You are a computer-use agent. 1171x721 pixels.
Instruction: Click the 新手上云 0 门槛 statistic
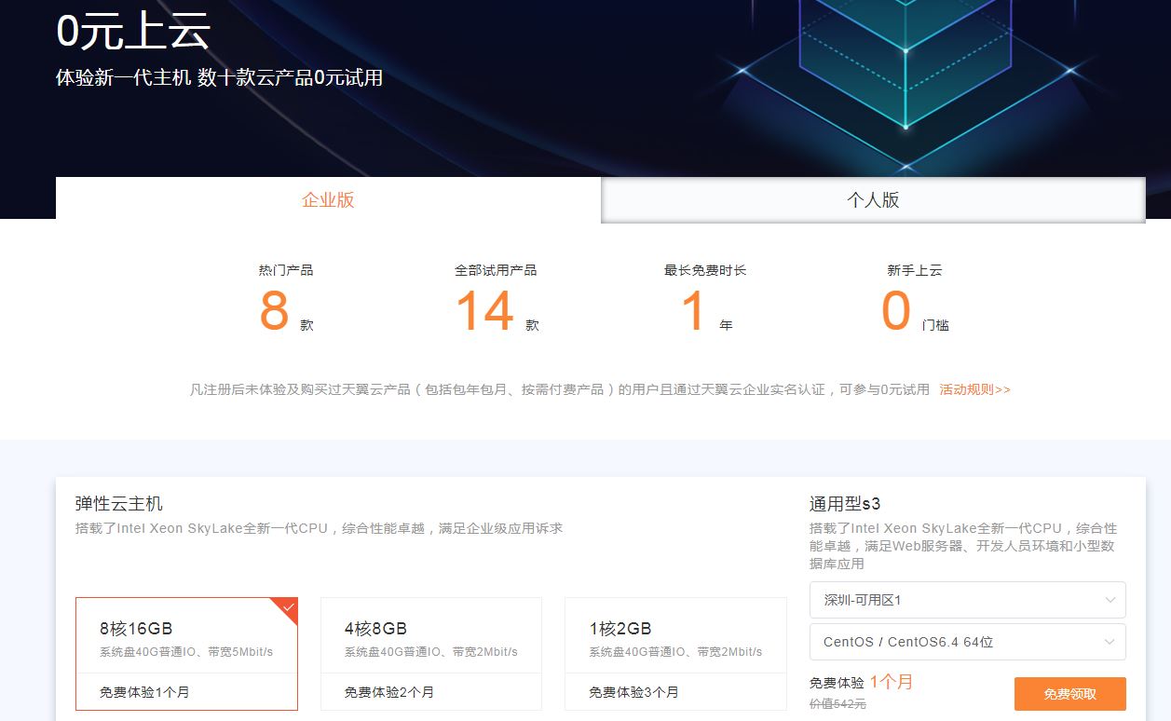[x=915, y=298]
